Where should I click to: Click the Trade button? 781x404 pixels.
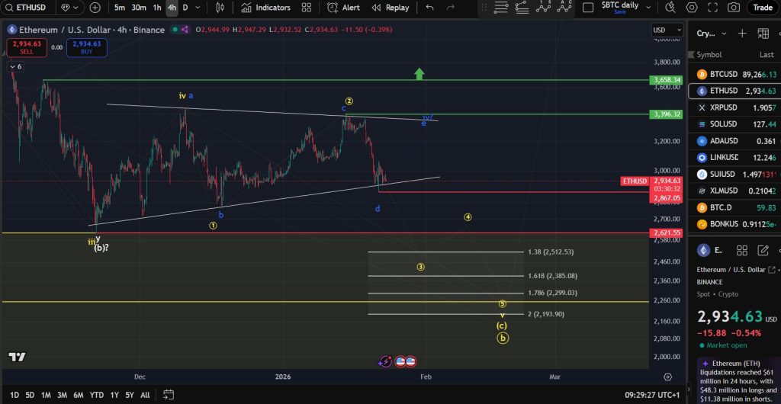tap(763, 8)
